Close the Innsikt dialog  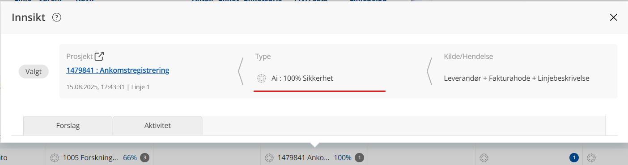click(614, 17)
